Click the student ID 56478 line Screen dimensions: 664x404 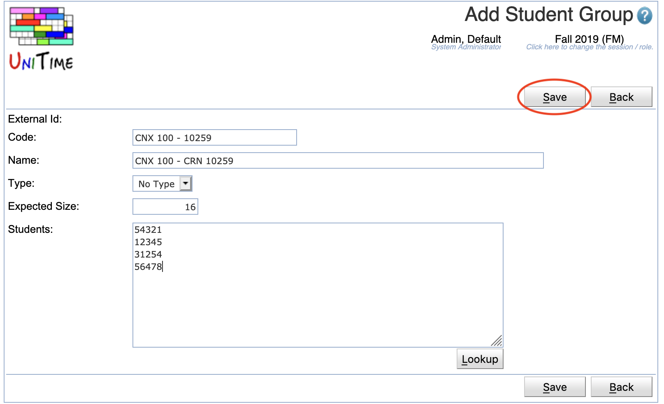148,267
